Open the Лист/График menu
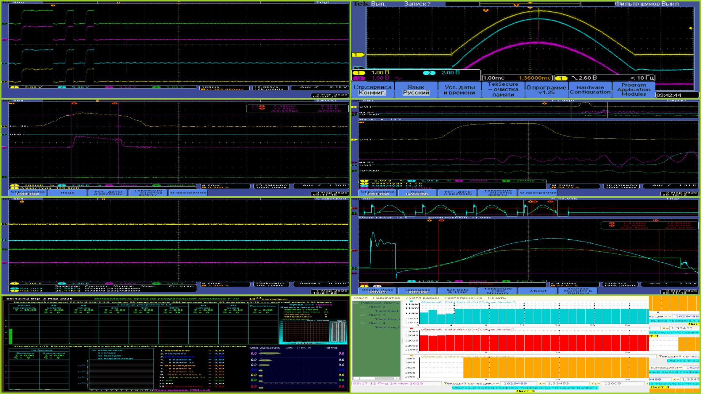This screenshot has height=394, width=701. pos(422,298)
